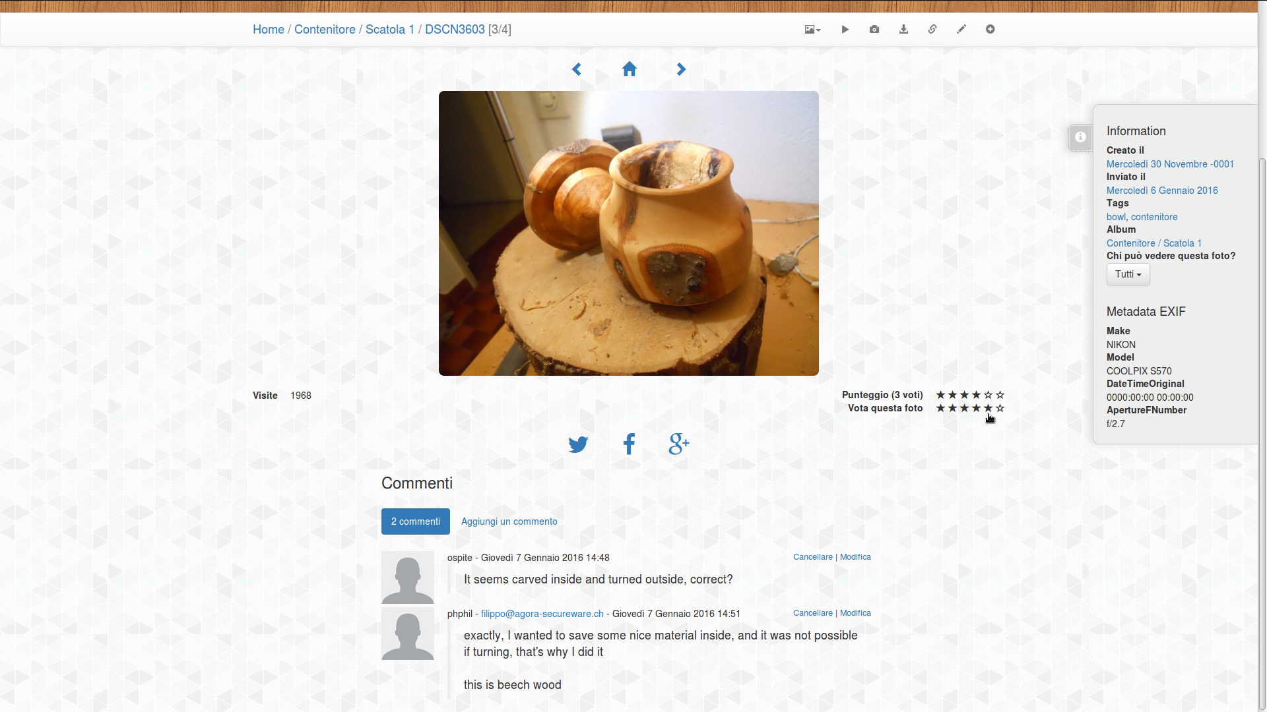Viewport: 1267px width, 712px height.
Task: Switch to Aggiungi un commento tab
Action: point(509,521)
